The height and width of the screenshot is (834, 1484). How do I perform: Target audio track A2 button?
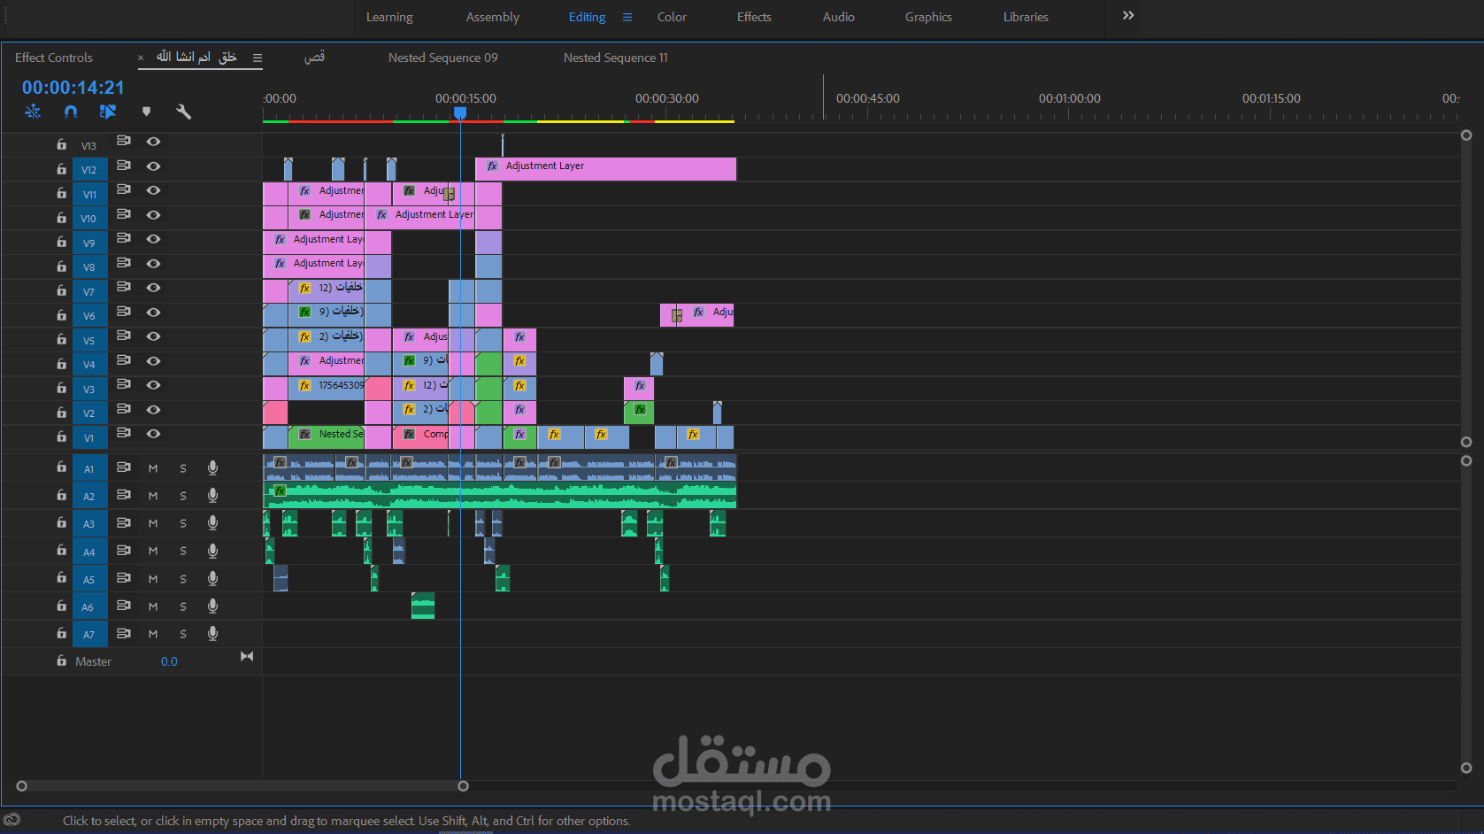89,496
